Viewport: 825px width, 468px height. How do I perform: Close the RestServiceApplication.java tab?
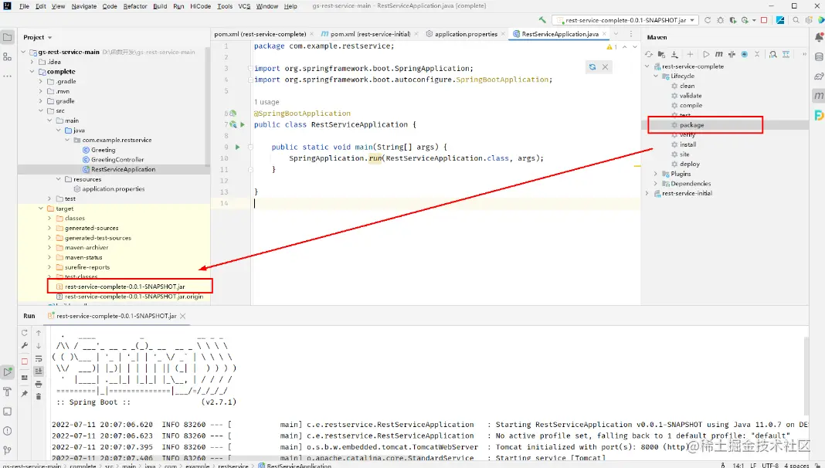(605, 34)
